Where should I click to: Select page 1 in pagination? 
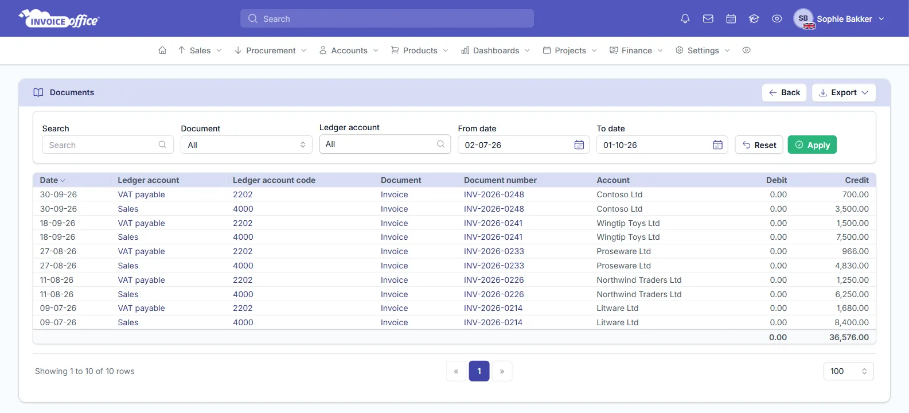tap(479, 371)
